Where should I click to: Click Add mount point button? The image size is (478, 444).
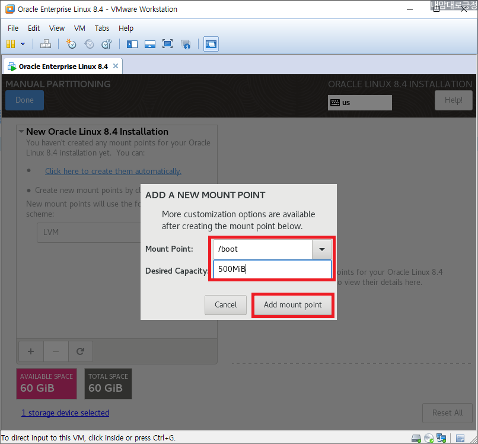coord(292,305)
